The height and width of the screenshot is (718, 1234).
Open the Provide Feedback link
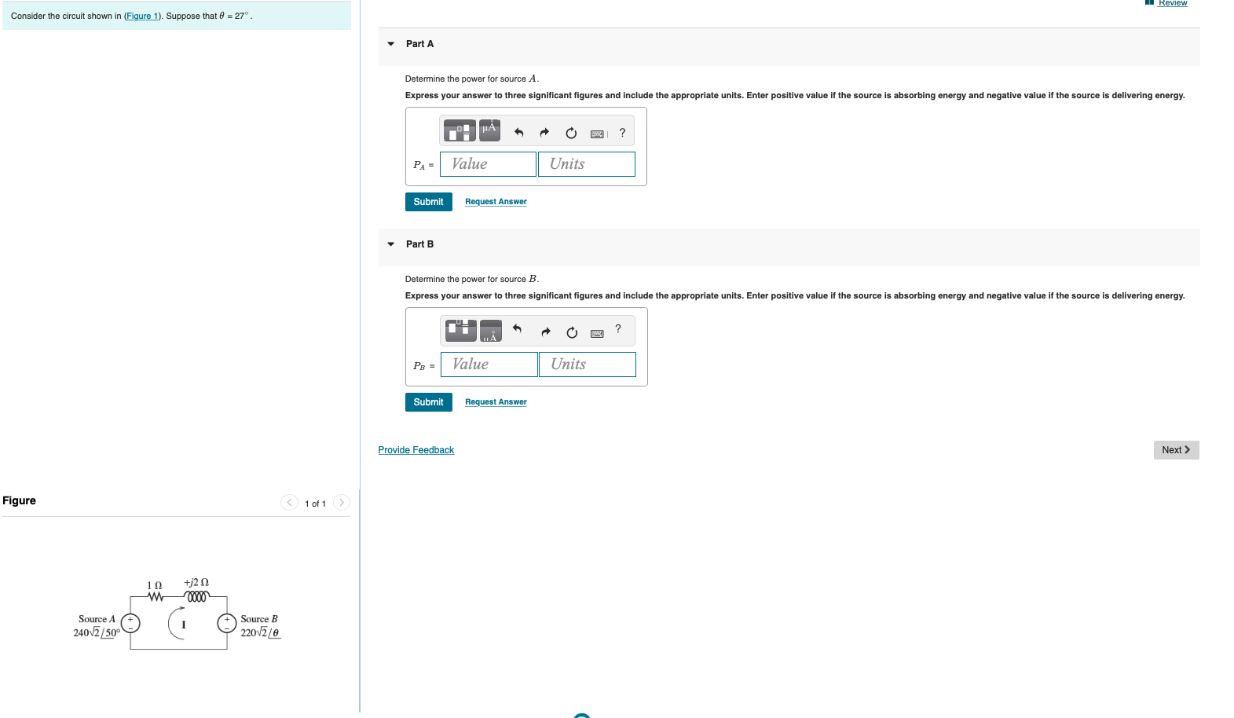[x=416, y=450]
